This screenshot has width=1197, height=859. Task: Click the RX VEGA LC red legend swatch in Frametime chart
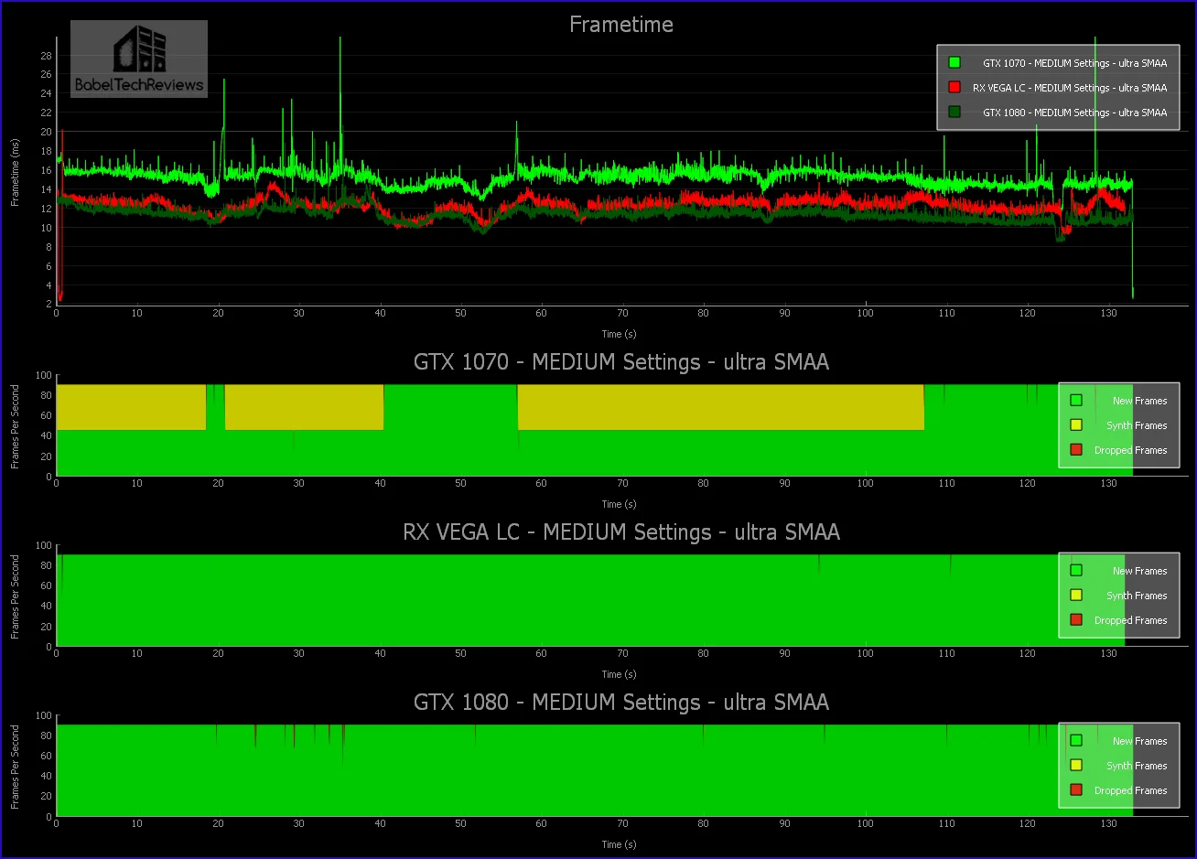(x=954, y=88)
